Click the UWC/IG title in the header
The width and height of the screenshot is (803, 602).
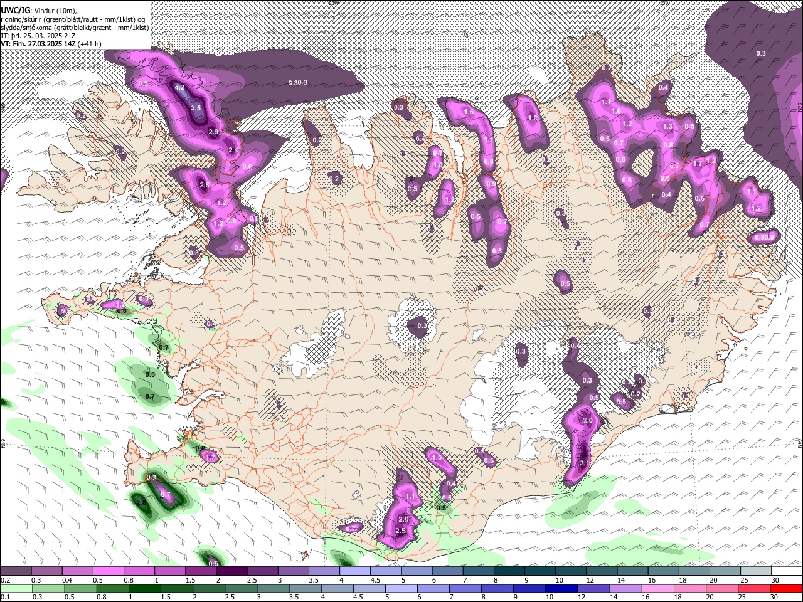point(14,11)
